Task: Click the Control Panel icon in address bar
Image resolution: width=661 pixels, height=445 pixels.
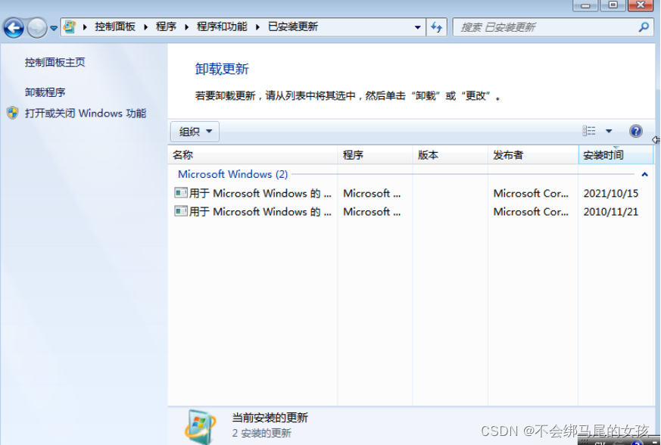Action: (x=70, y=27)
